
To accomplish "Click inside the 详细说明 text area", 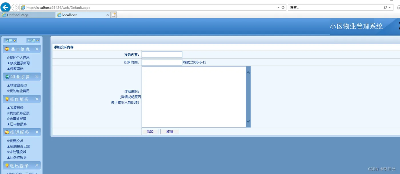I will click(x=194, y=97).
